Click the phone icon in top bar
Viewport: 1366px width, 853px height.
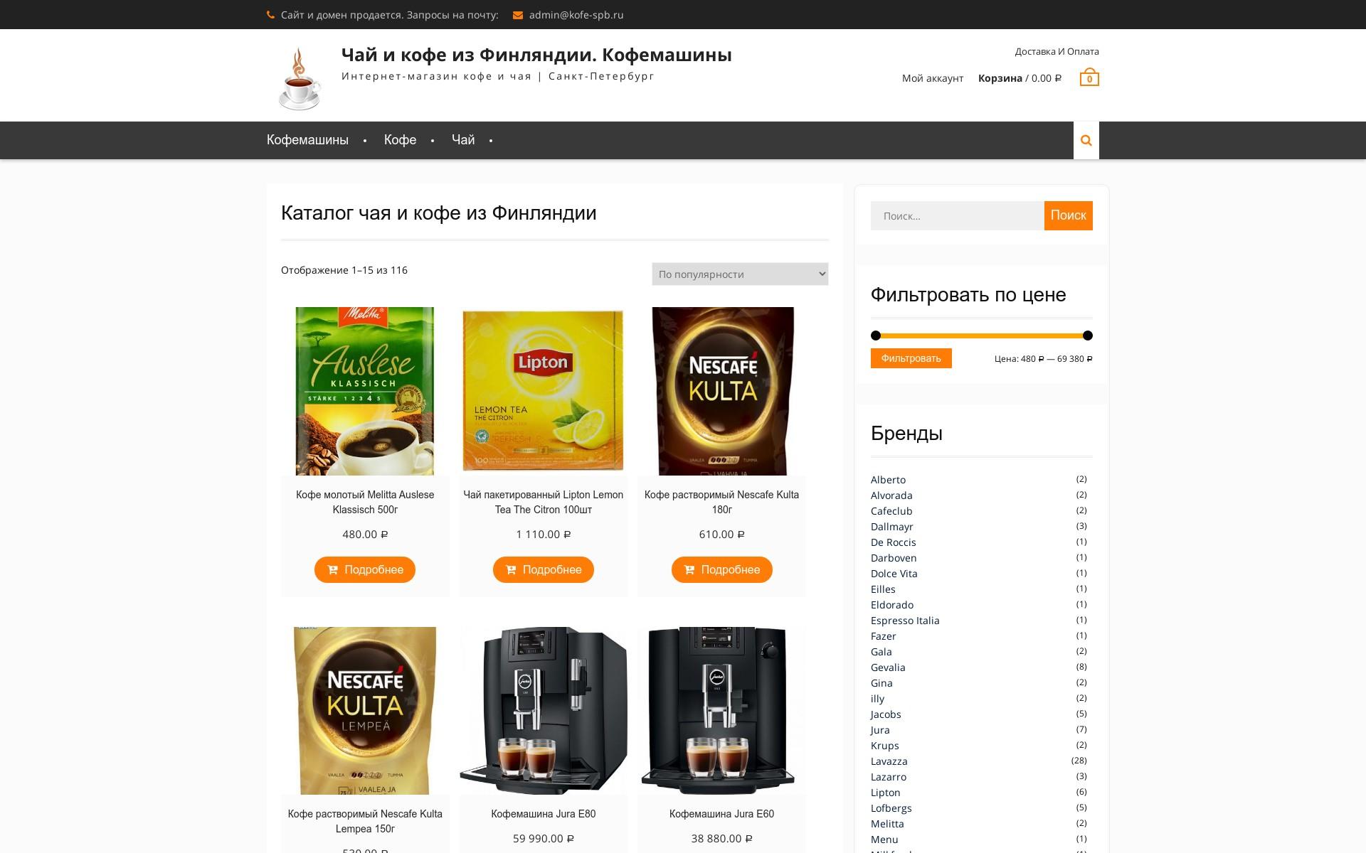tap(270, 15)
